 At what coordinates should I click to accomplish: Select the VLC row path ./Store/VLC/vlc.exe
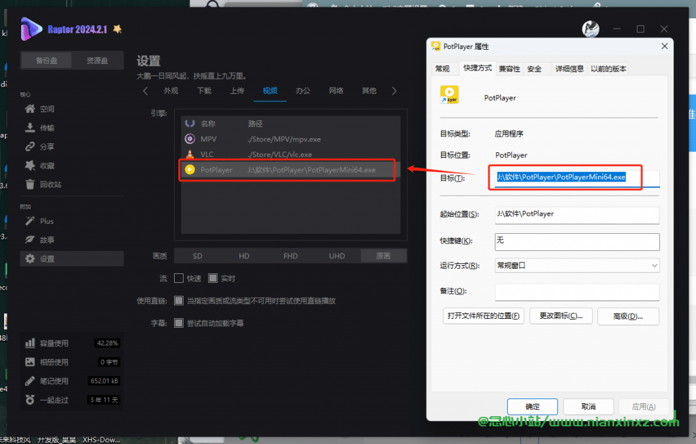click(279, 154)
